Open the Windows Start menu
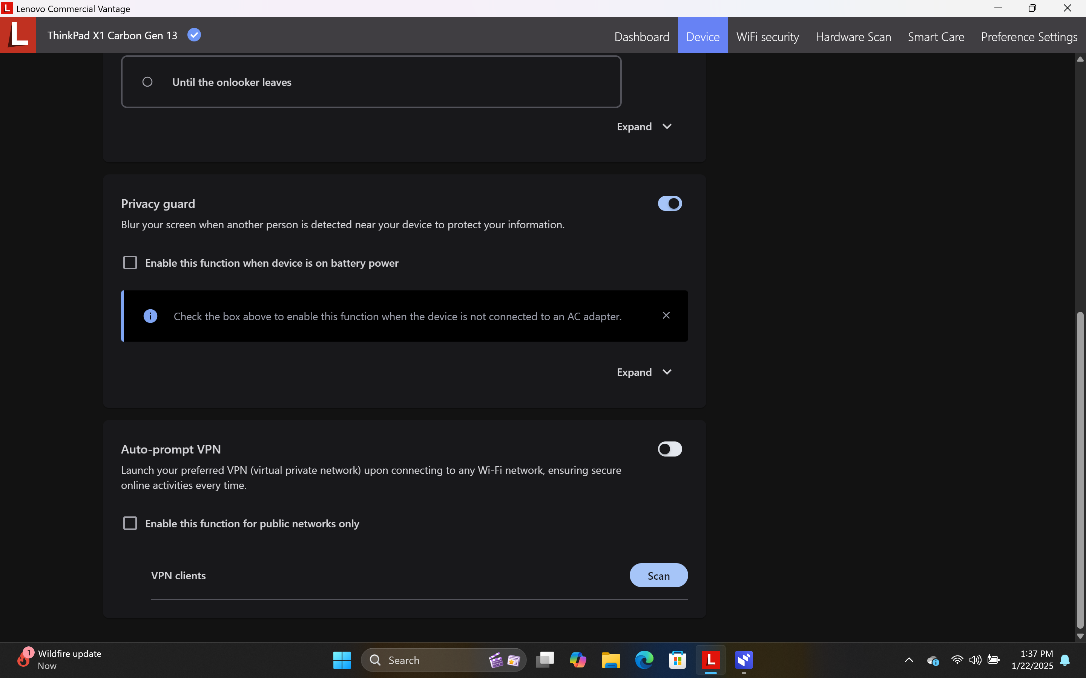Screen dimensions: 1086x678 [x=342, y=660]
